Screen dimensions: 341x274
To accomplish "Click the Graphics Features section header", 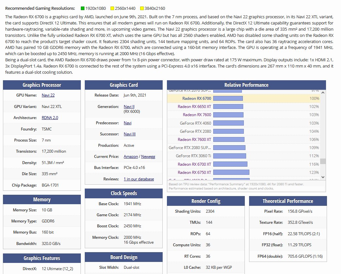I will [42, 258].
